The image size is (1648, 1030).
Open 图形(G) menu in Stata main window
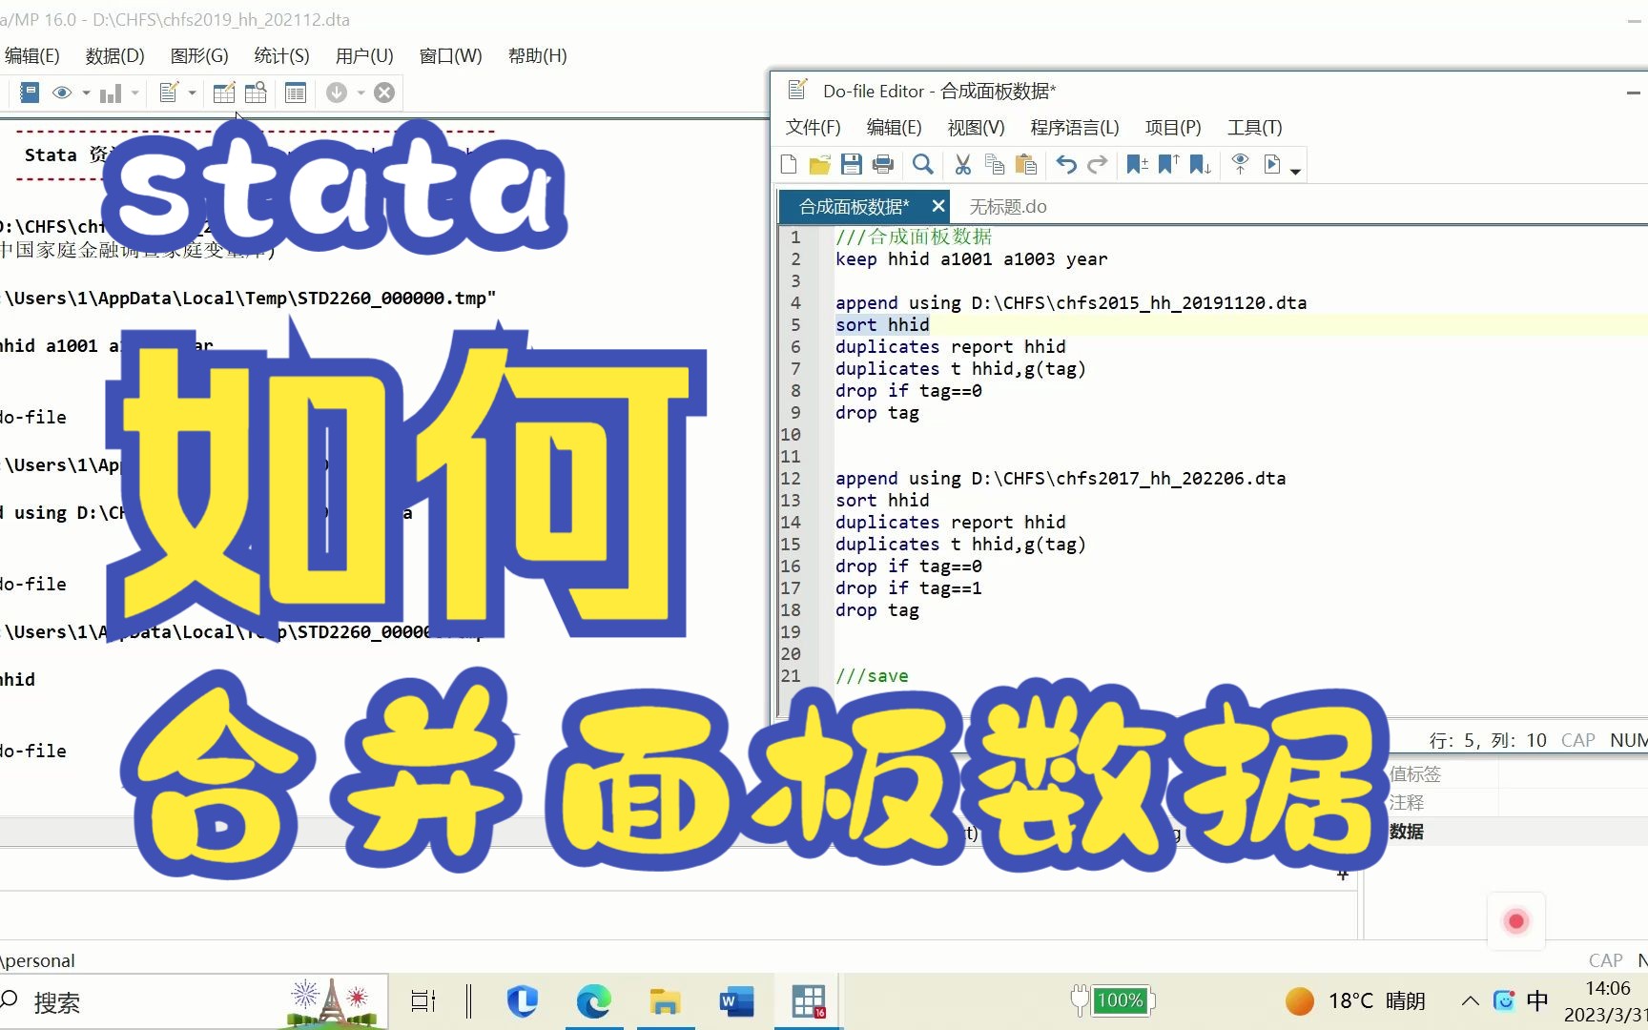tap(199, 55)
